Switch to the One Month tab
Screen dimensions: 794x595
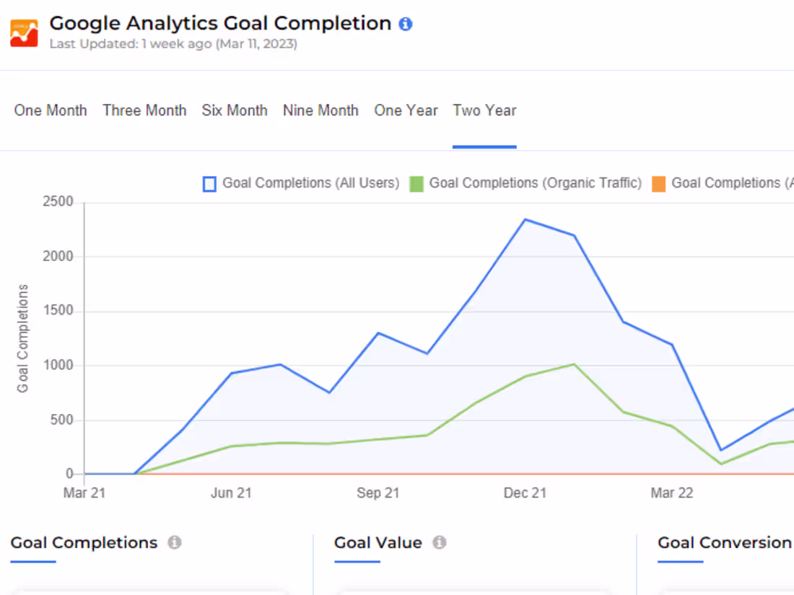[51, 110]
